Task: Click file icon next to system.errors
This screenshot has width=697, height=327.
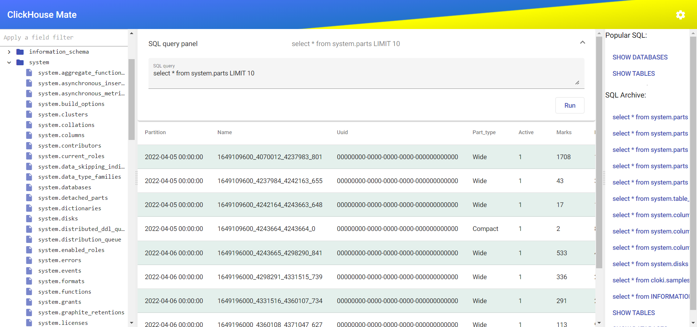Action: click(29, 260)
